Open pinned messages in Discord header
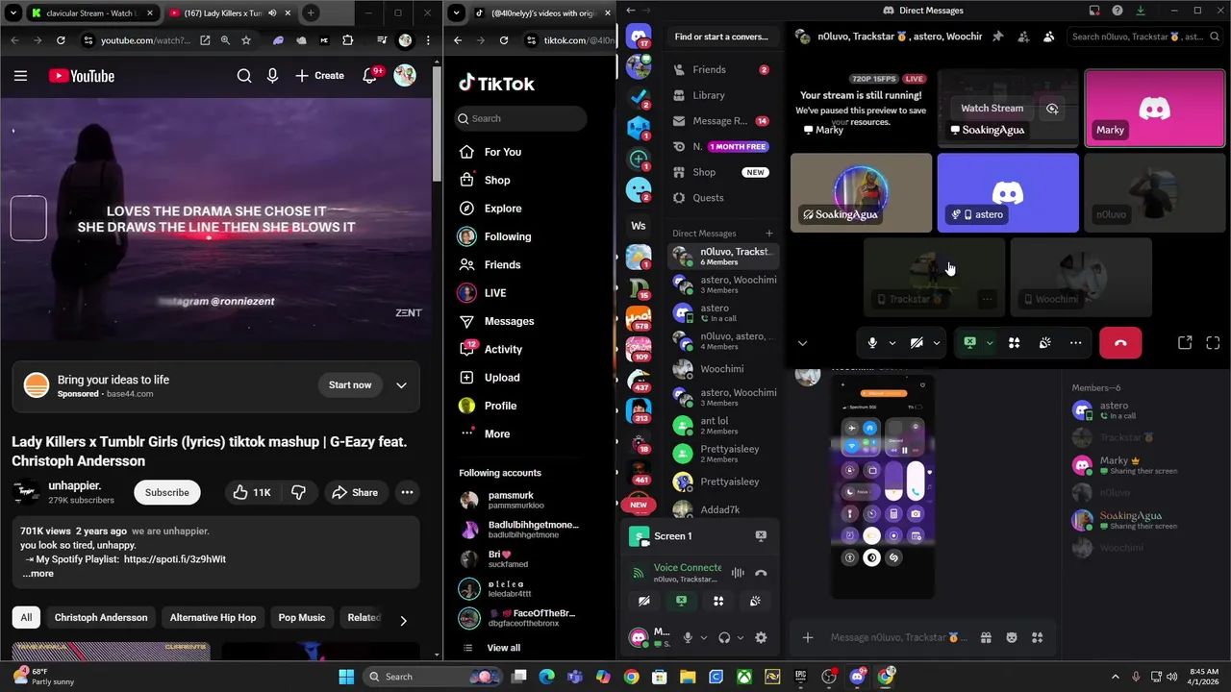The image size is (1231, 692). pos(997,37)
